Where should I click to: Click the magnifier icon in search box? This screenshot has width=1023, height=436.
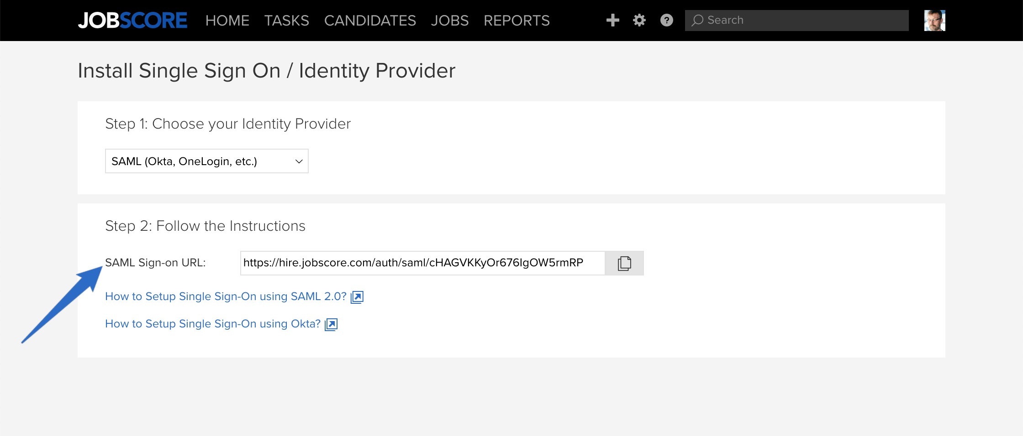click(x=697, y=21)
